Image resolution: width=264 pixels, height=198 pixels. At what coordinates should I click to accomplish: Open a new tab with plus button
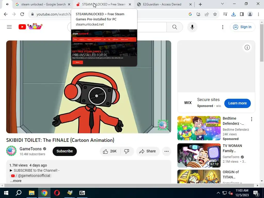pyautogui.click(x=200, y=5)
